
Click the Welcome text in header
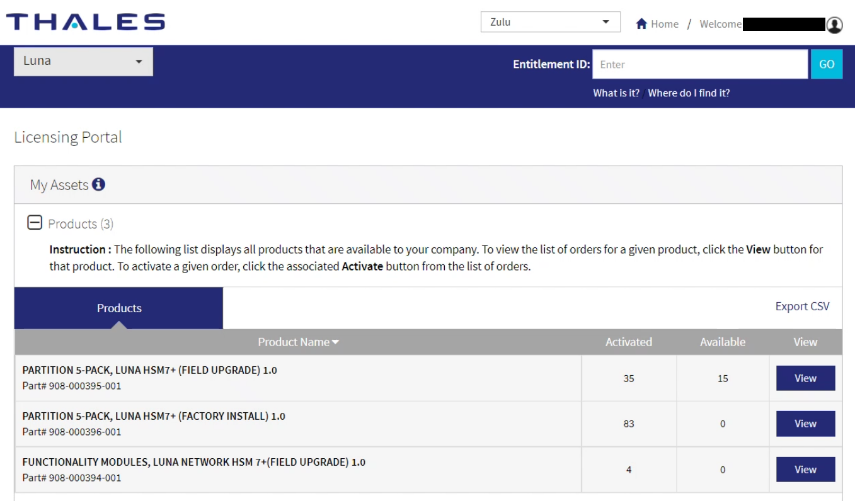[720, 24]
